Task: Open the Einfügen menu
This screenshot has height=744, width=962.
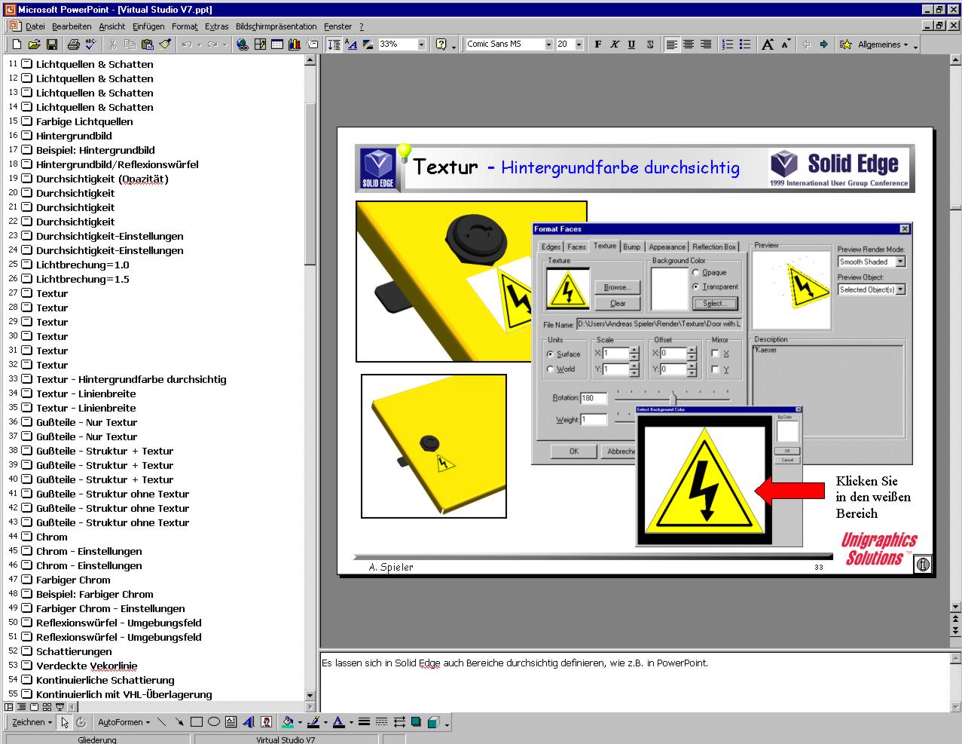Action: tap(148, 26)
